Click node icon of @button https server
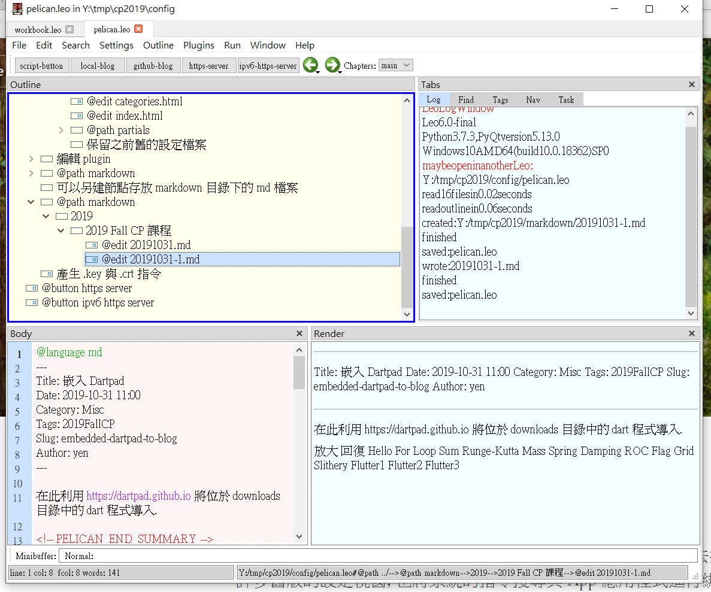This screenshot has height=592, width=711. [x=32, y=288]
